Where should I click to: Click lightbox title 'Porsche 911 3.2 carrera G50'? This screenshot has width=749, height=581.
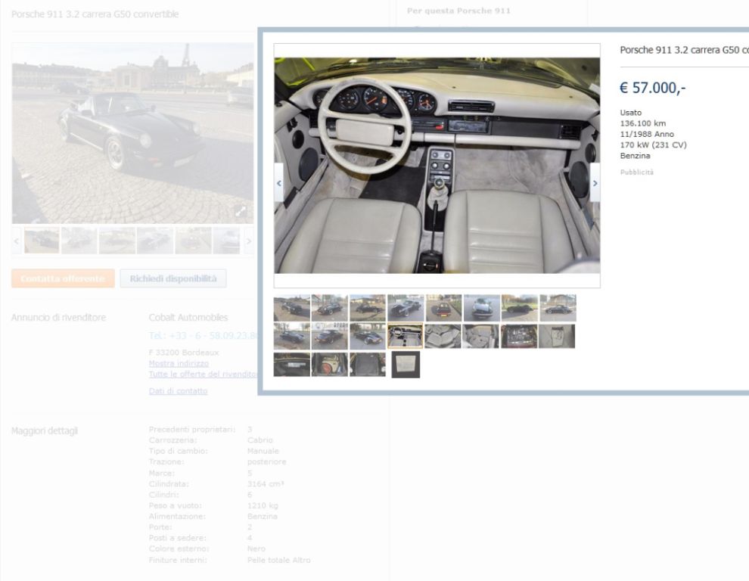[x=684, y=50]
